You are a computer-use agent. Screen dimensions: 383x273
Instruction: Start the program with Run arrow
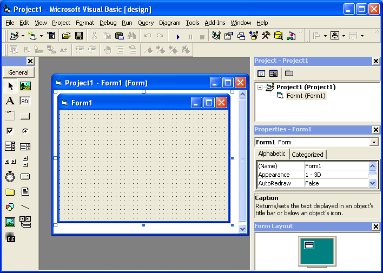click(178, 37)
